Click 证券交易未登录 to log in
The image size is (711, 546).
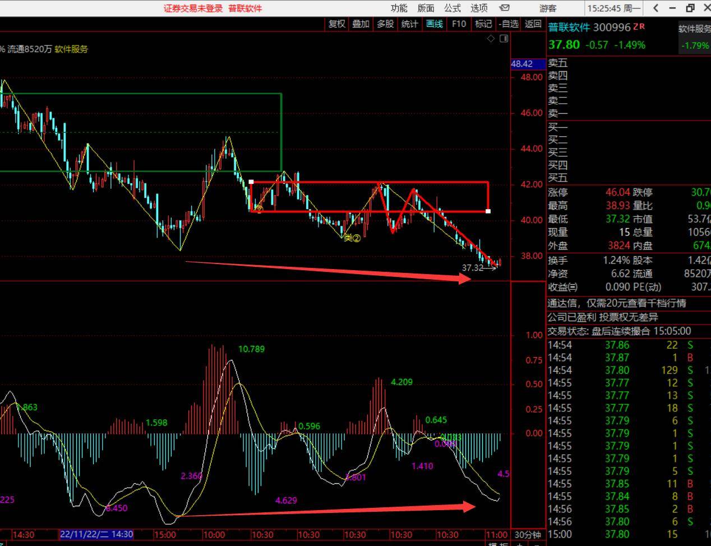point(193,8)
